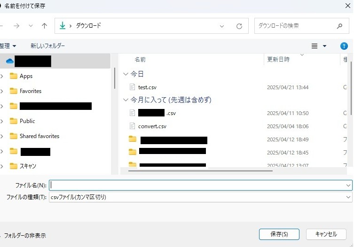Open recent locations chevron in navigation
The image size is (354, 247).
click(x=31, y=26)
